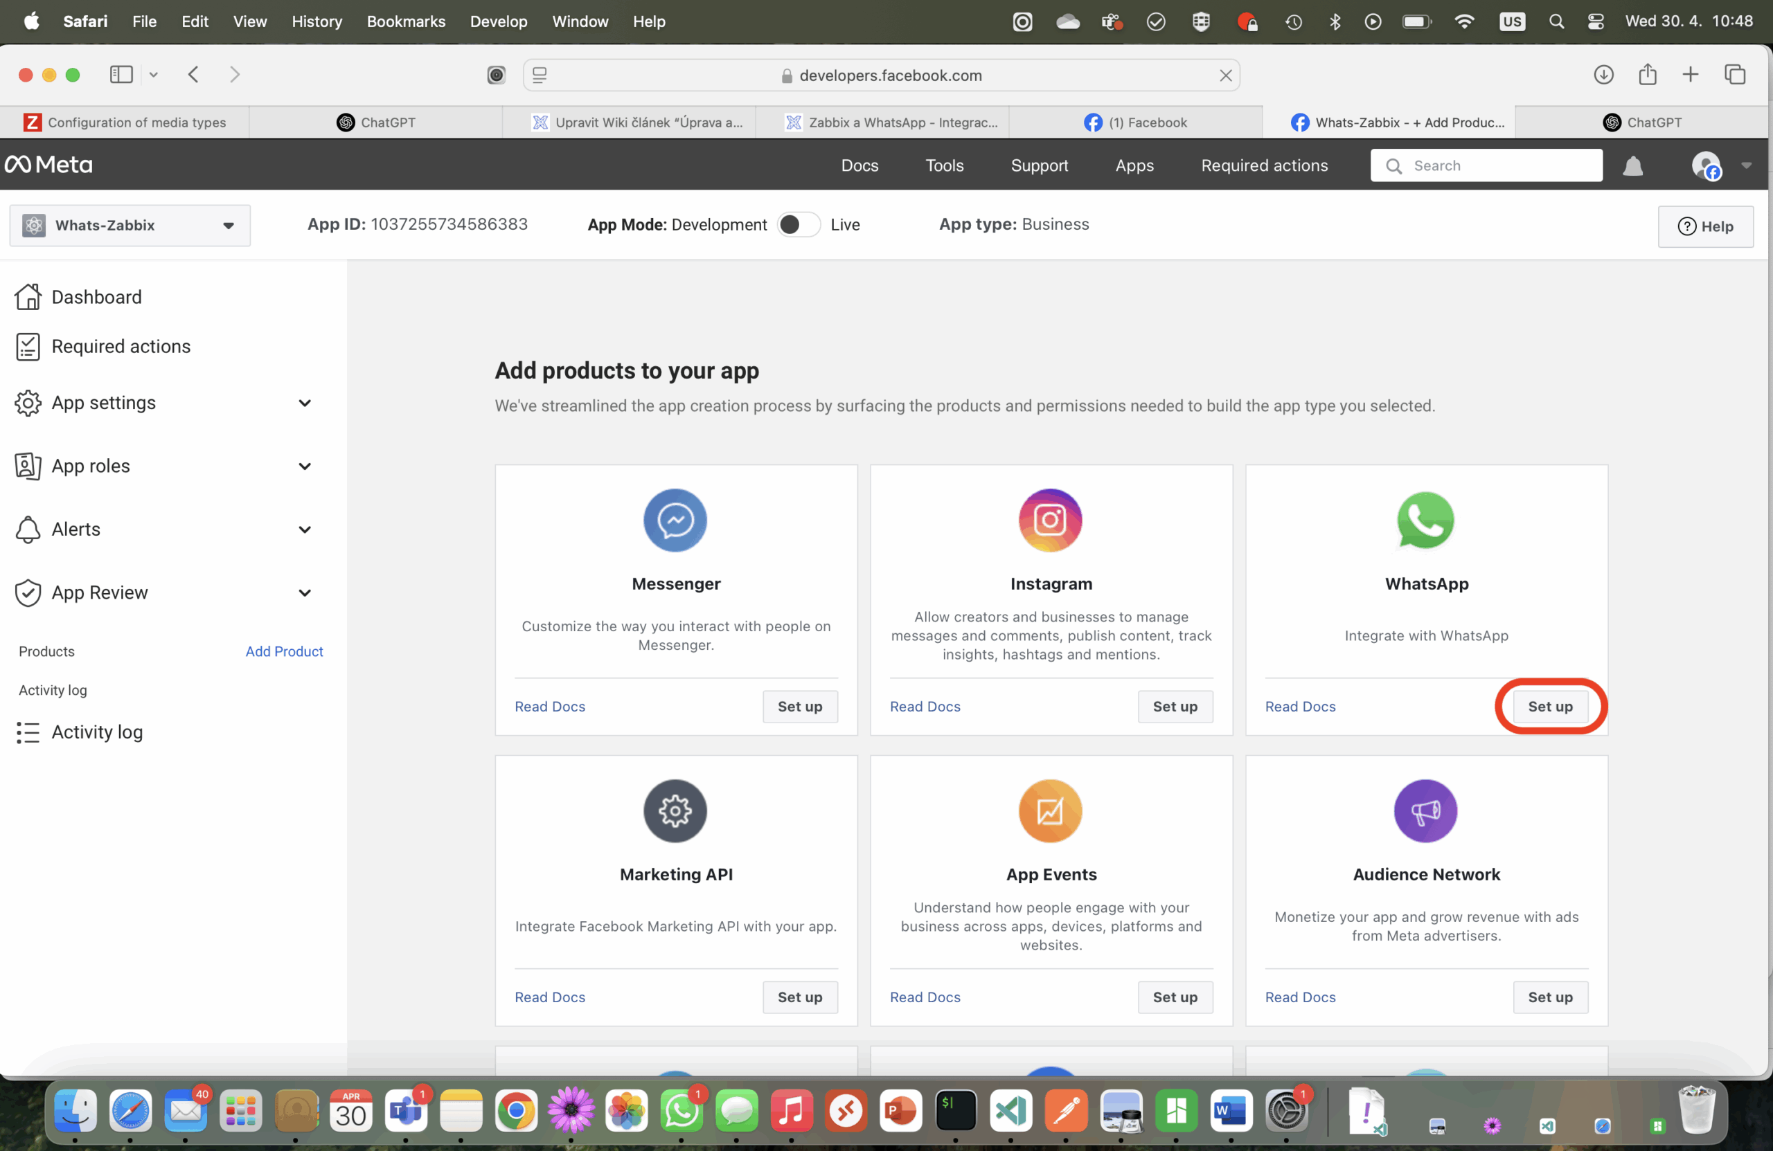Open Spotlight search in the menu bar
Image resolution: width=1773 pixels, height=1151 pixels.
[1556, 21]
